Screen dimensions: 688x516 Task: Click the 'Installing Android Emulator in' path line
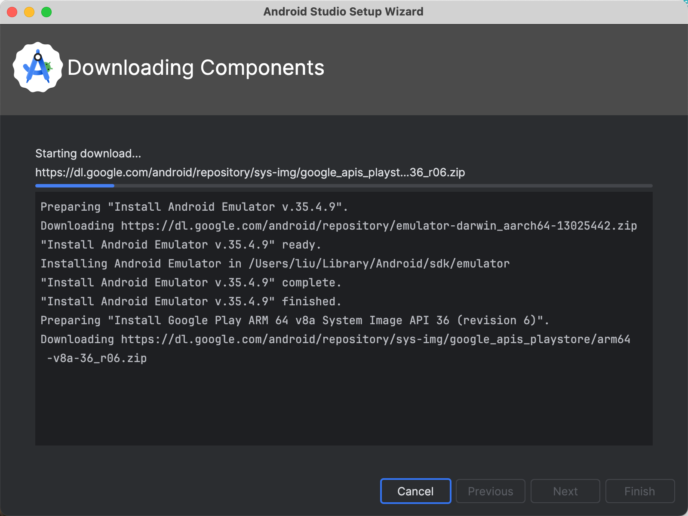(x=275, y=264)
